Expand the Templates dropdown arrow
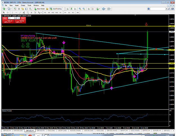 coord(111,9)
